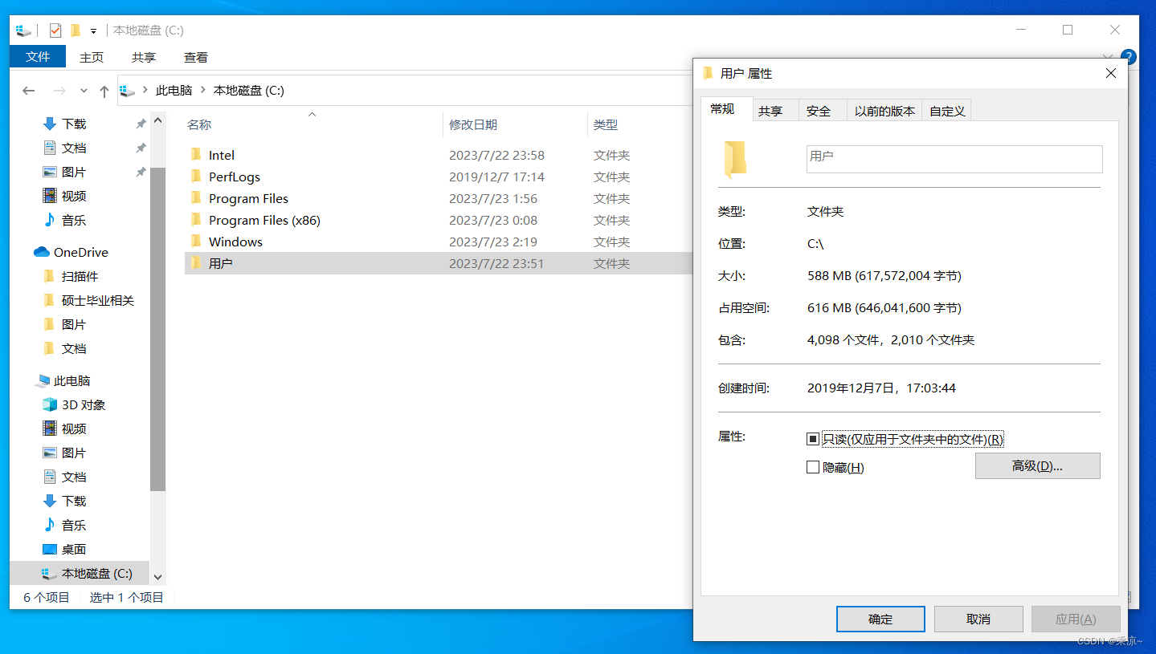Image resolution: width=1156 pixels, height=654 pixels.
Task: Click the 此电脑 computer icon in sidebar
Action: pyautogui.click(x=43, y=381)
